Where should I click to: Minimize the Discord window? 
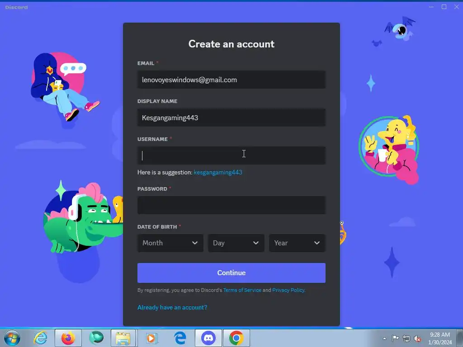click(x=431, y=7)
